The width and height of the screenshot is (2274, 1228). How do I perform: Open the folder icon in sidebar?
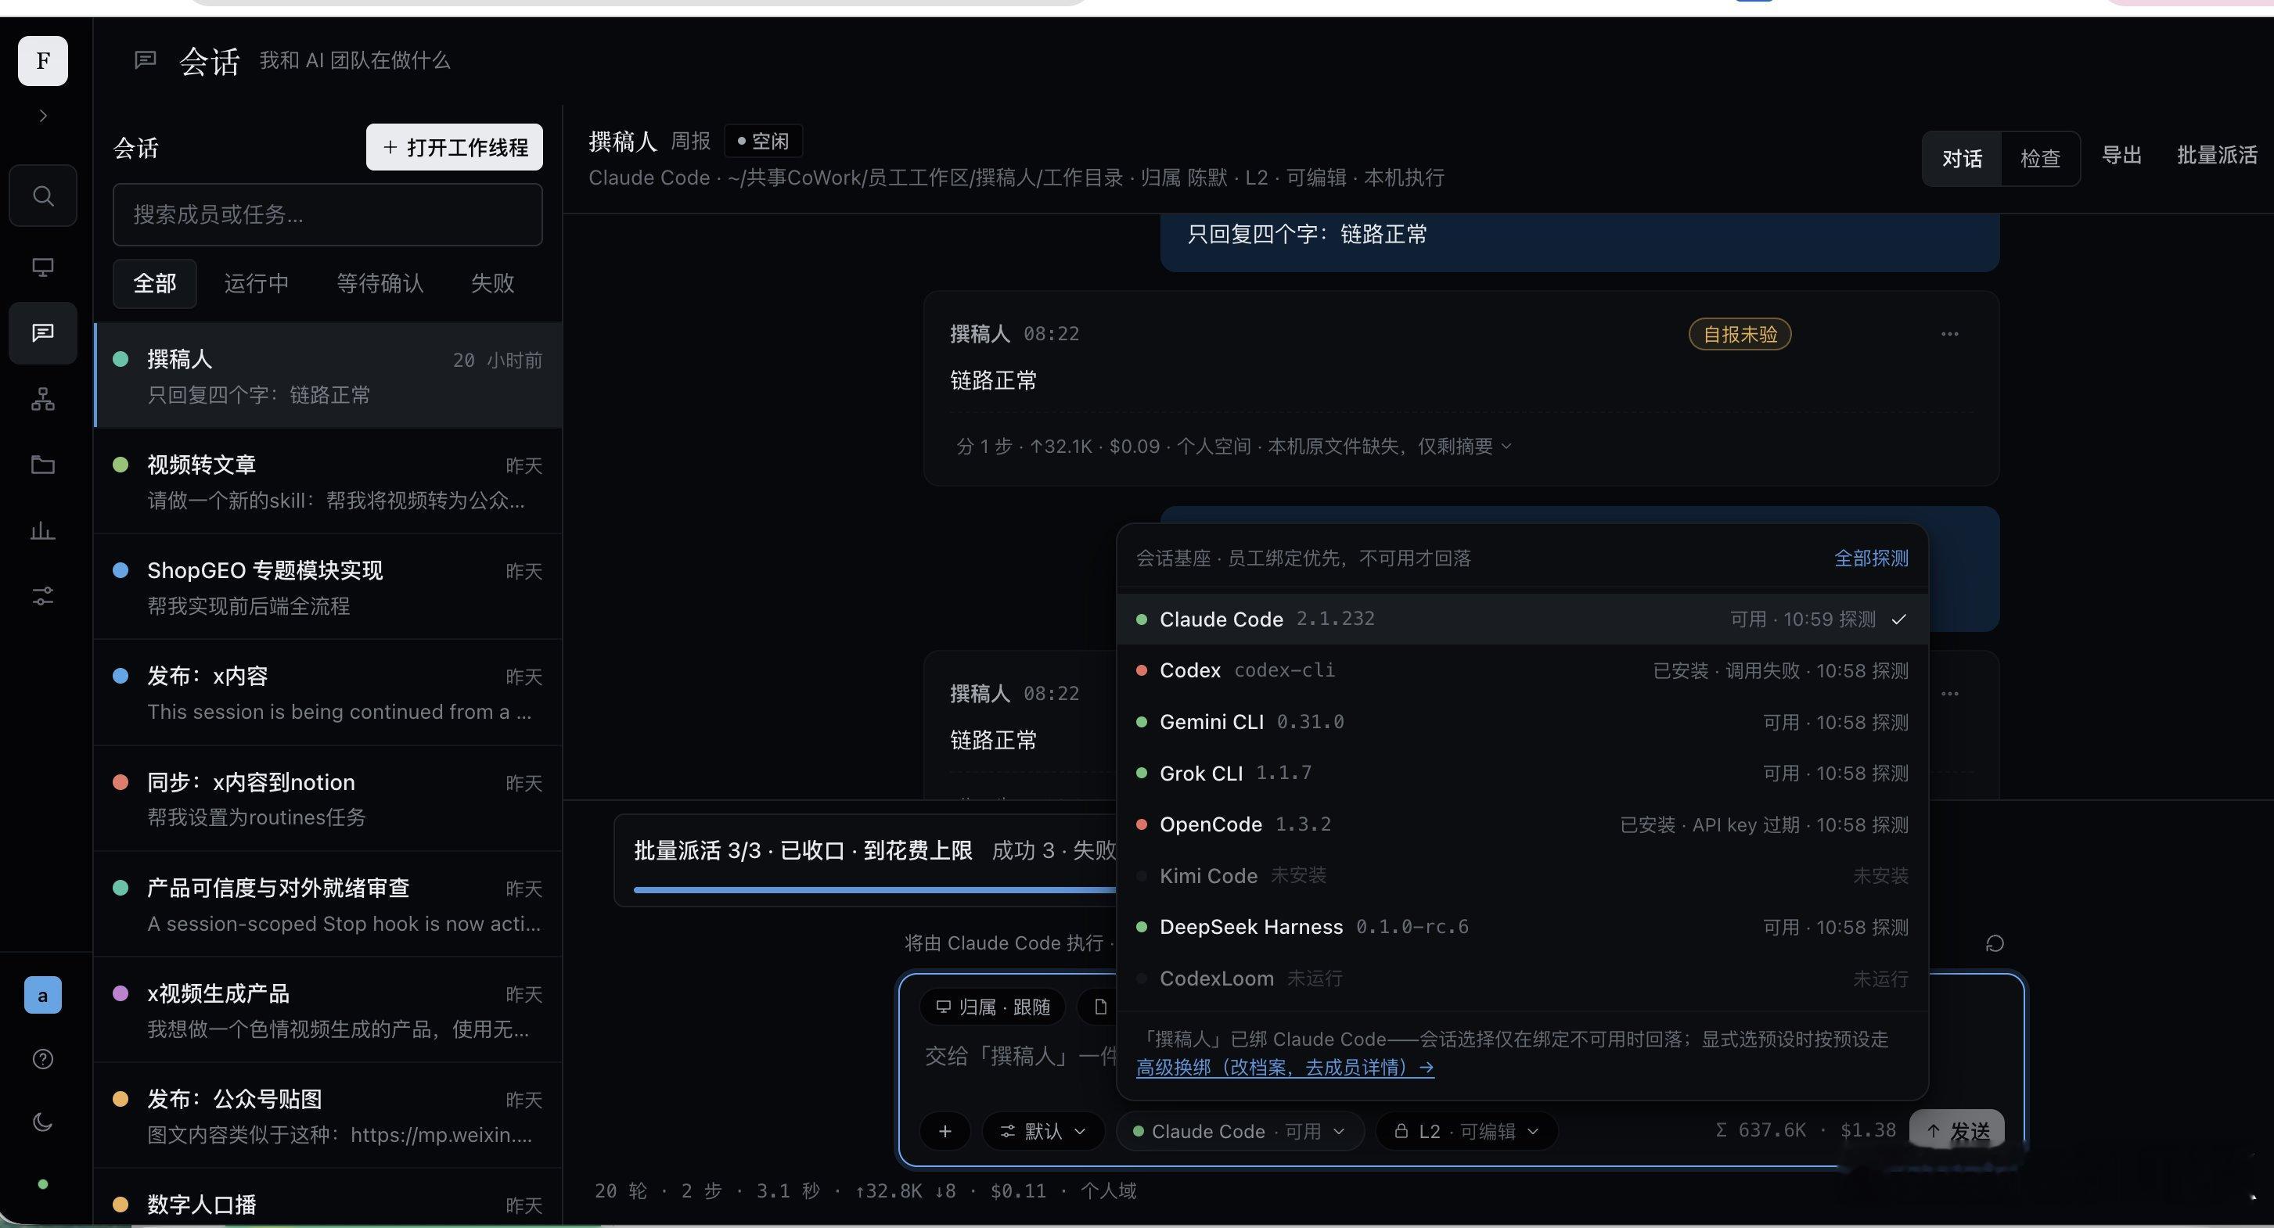click(42, 465)
